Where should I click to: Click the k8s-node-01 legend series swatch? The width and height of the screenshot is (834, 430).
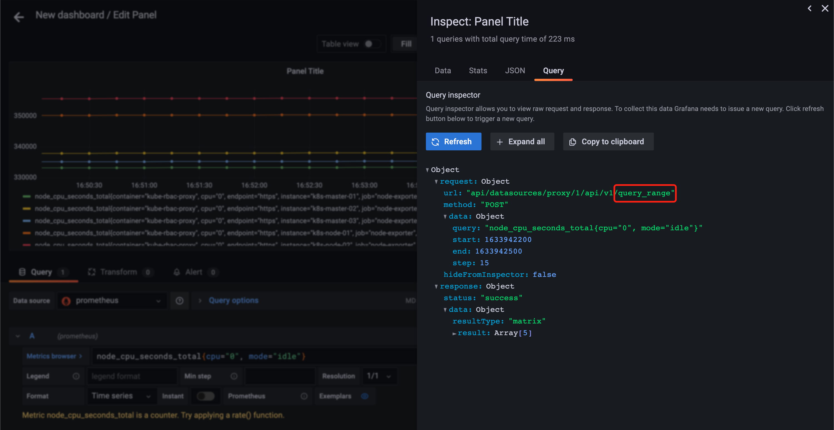point(26,233)
